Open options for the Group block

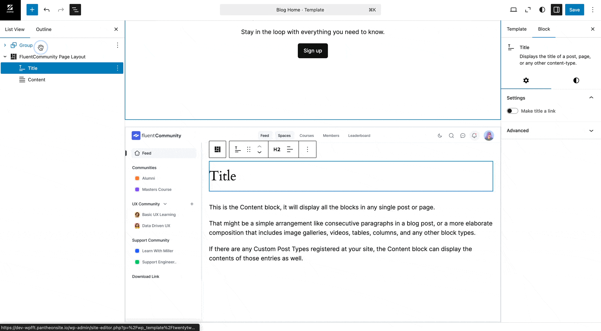(117, 45)
